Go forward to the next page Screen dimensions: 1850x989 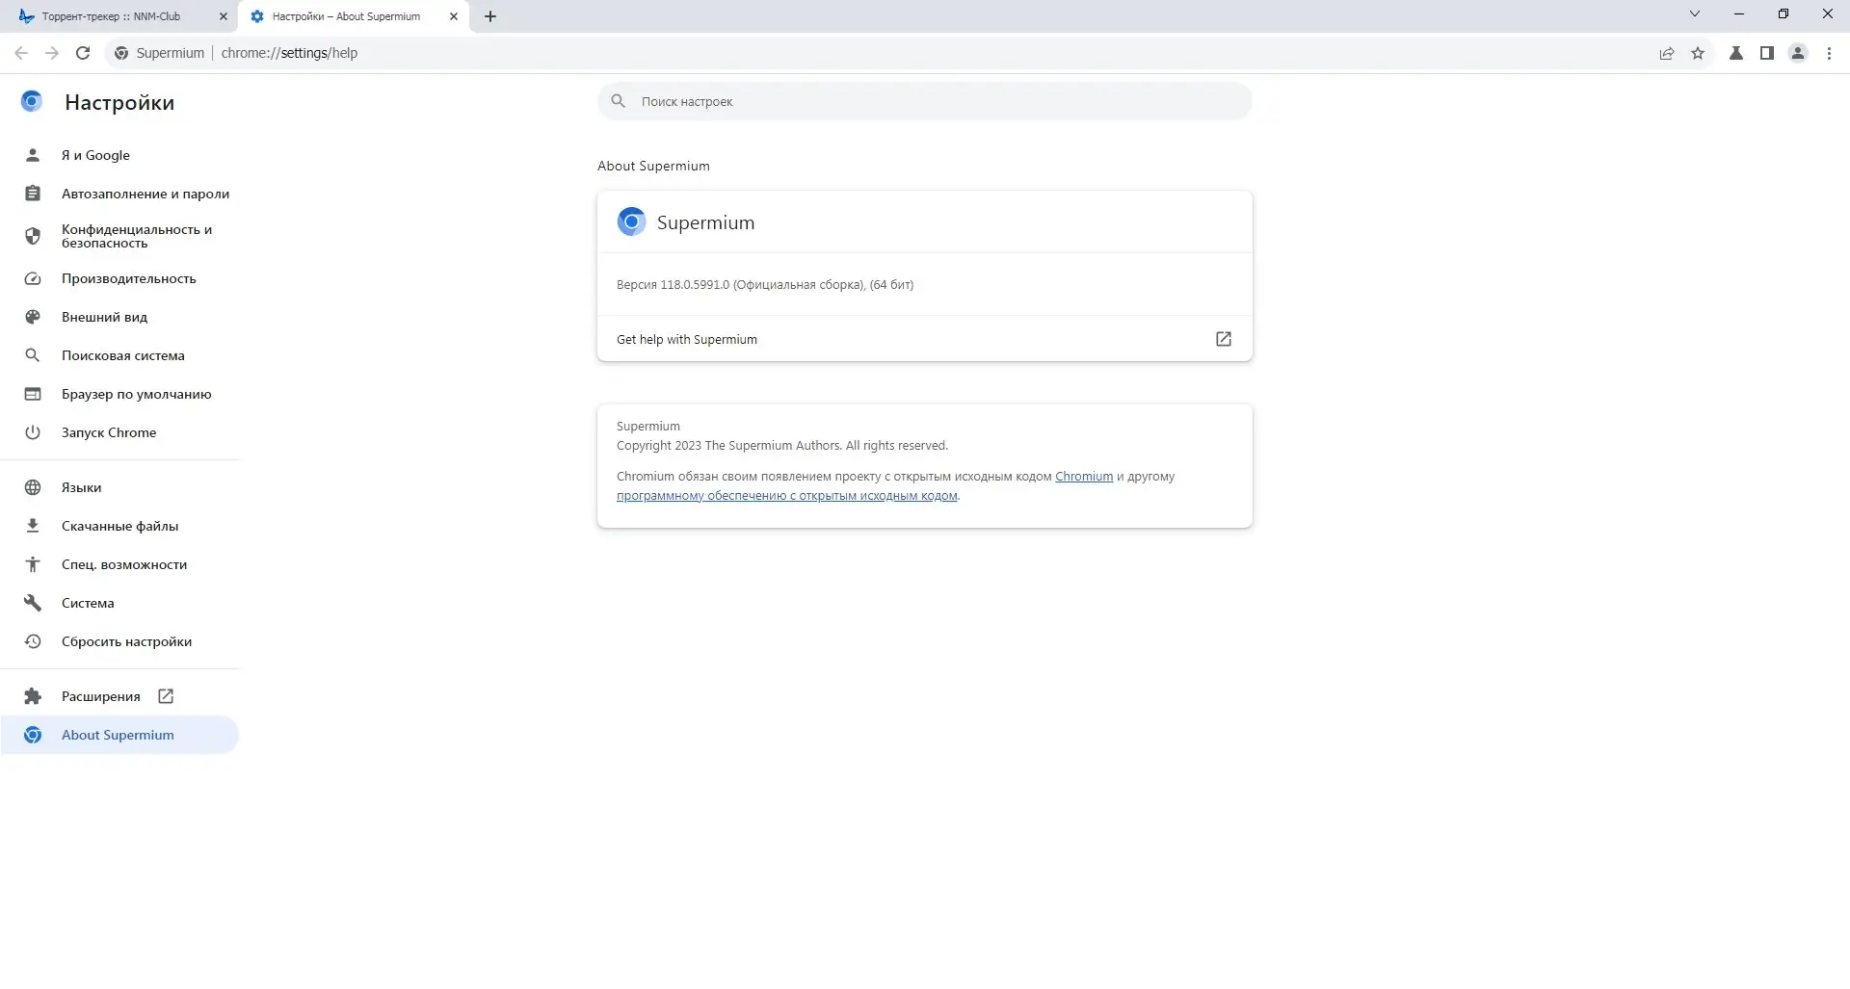click(x=52, y=53)
